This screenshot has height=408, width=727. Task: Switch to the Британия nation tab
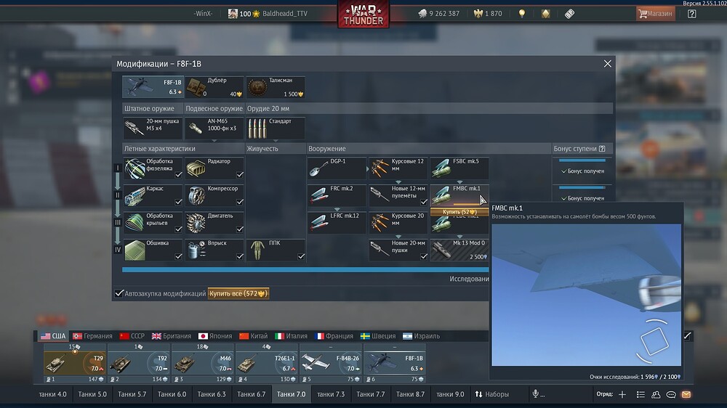click(171, 335)
